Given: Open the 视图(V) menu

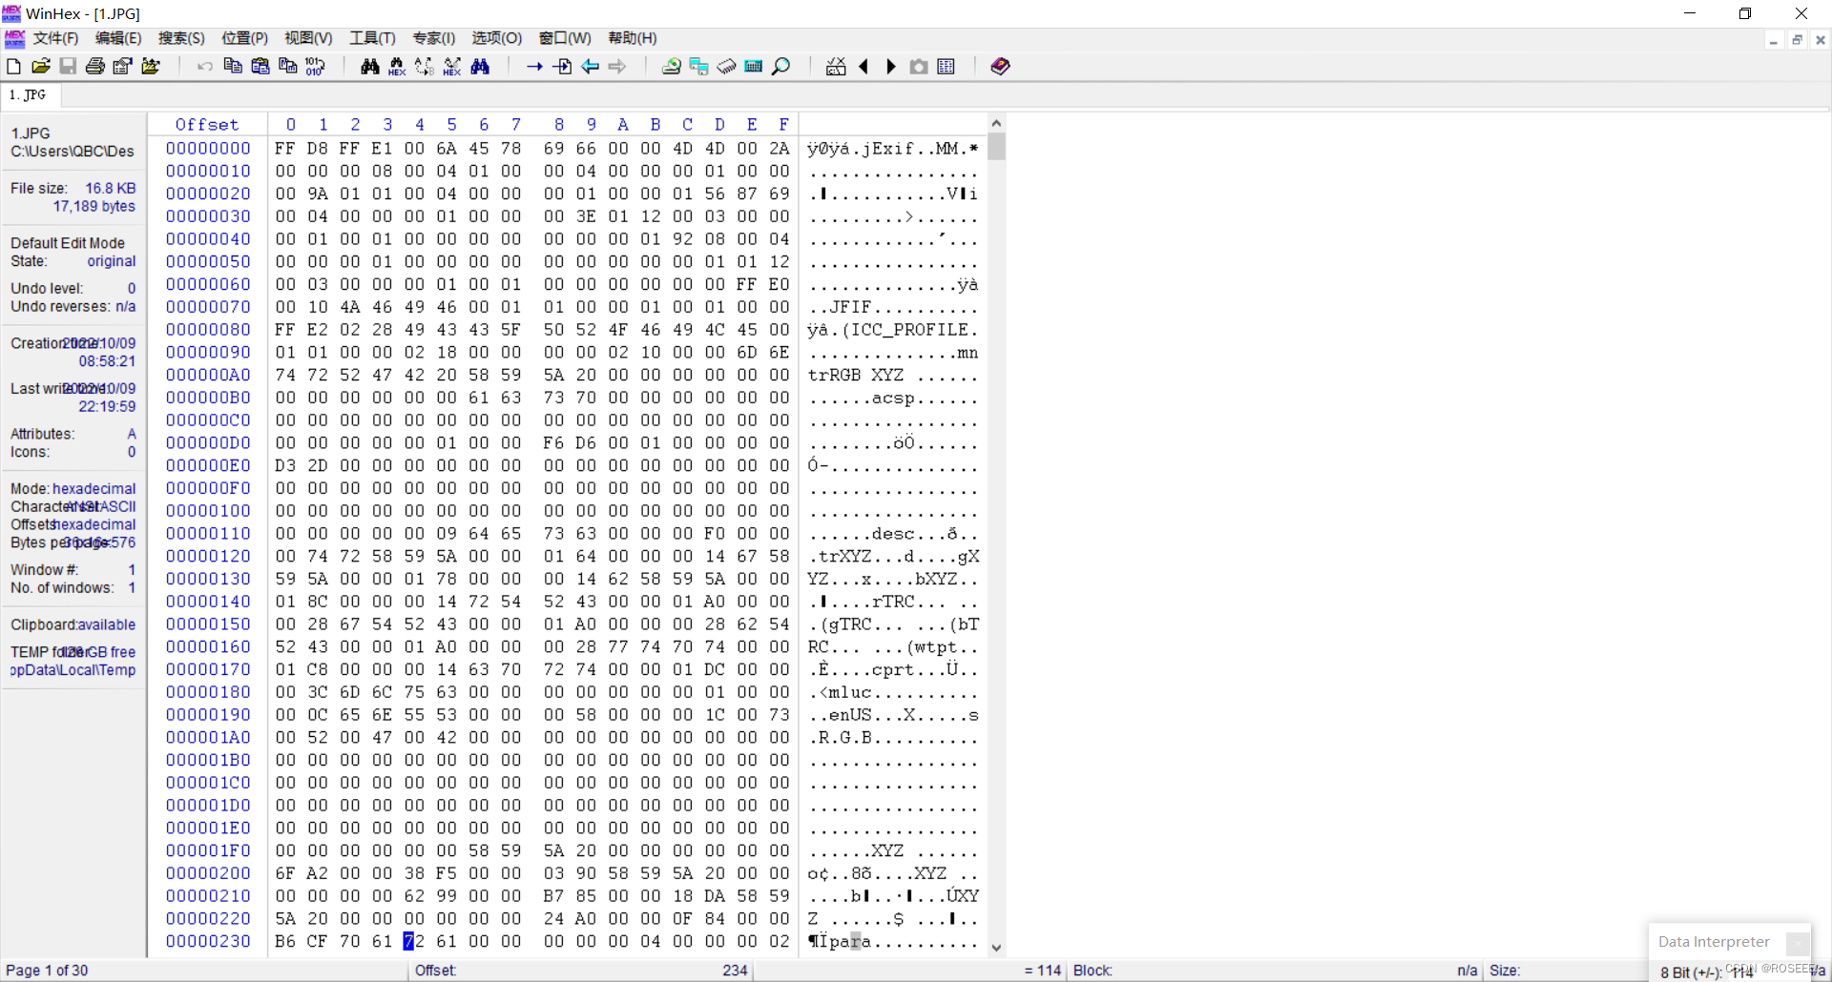Looking at the screenshot, I should [308, 38].
